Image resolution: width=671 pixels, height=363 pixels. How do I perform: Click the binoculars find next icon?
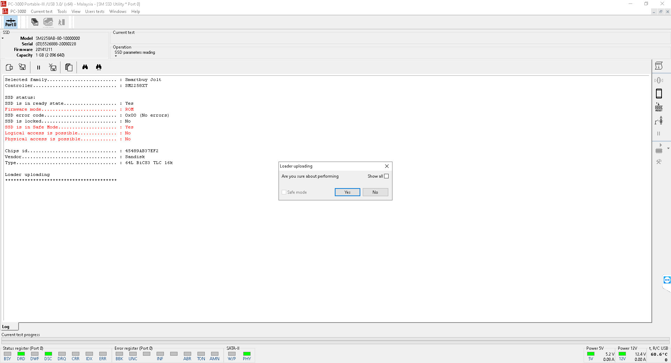[x=99, y=67]
